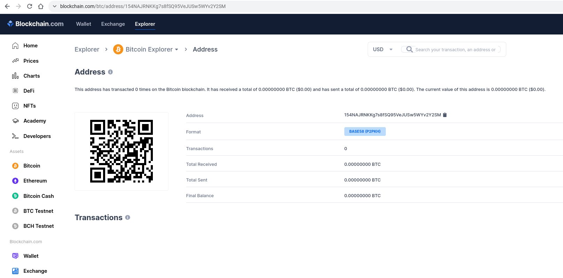Open the Prices trend icon

tap(15, 61)
